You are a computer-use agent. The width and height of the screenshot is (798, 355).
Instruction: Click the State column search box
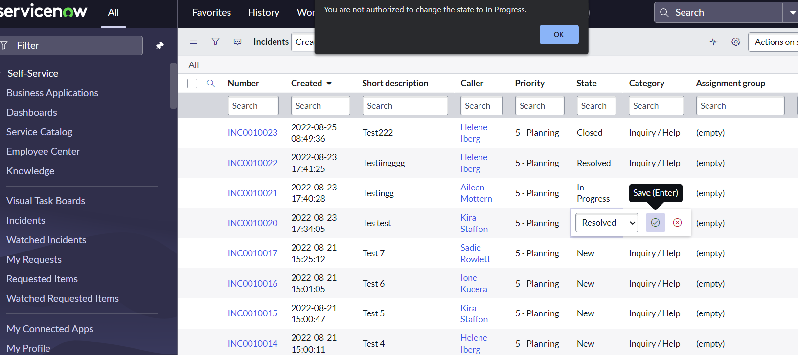click(596, 106)
